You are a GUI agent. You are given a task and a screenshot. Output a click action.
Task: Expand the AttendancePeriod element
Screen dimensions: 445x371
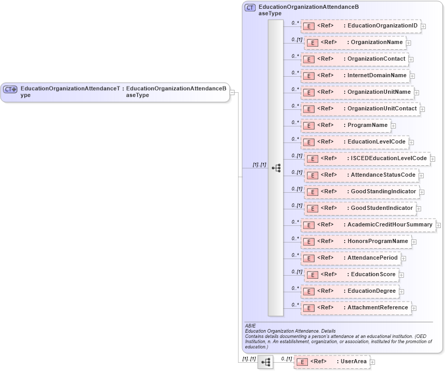coord(404,258)
